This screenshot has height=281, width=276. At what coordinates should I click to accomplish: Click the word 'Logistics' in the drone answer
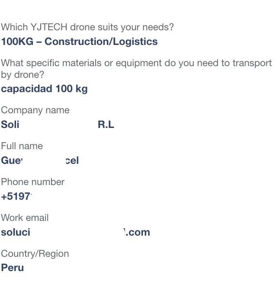[x=135, y=42]
